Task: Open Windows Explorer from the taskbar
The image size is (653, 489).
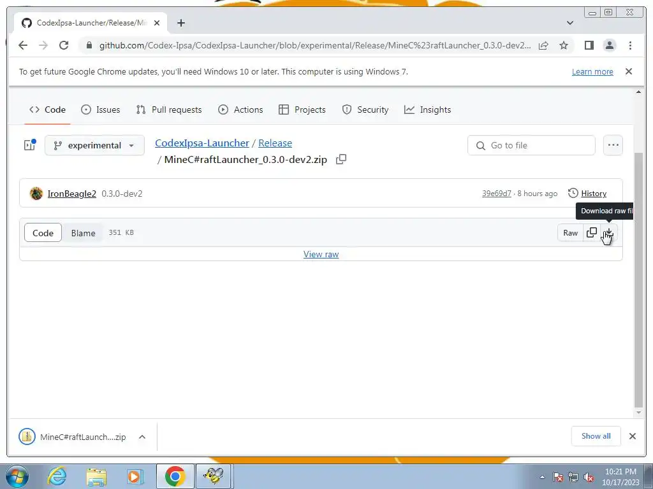Action: tap(96, 476)
